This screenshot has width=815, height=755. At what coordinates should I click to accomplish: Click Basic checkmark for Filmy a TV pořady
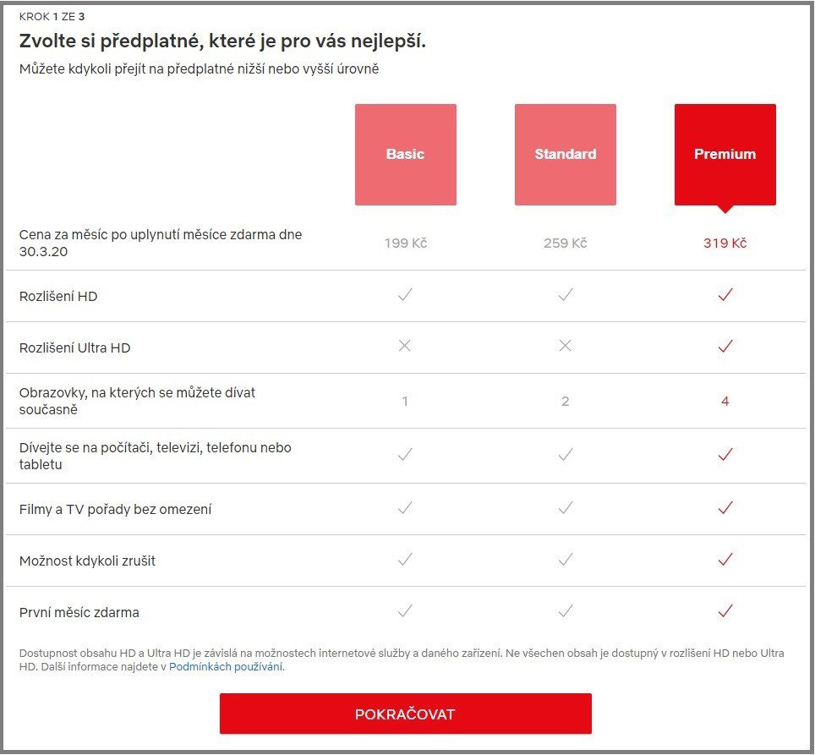pyautogui.click(x=405, y=508)
